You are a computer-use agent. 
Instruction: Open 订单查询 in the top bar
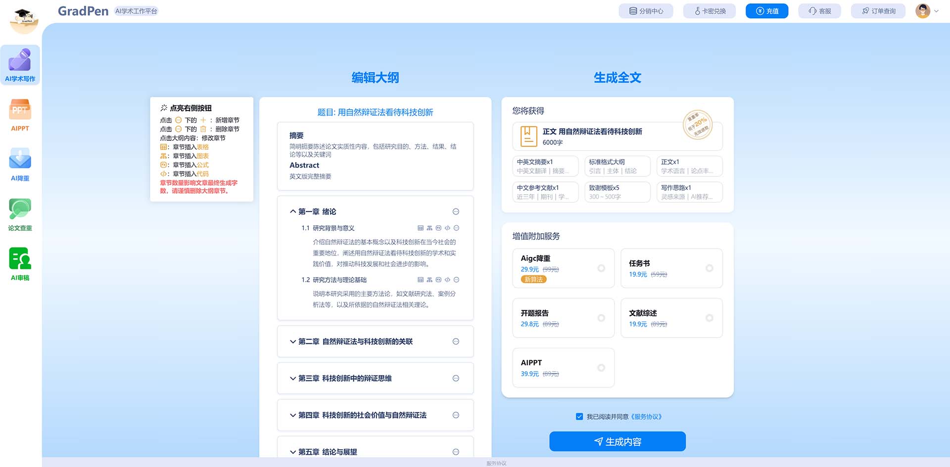(x=878, y=11)
